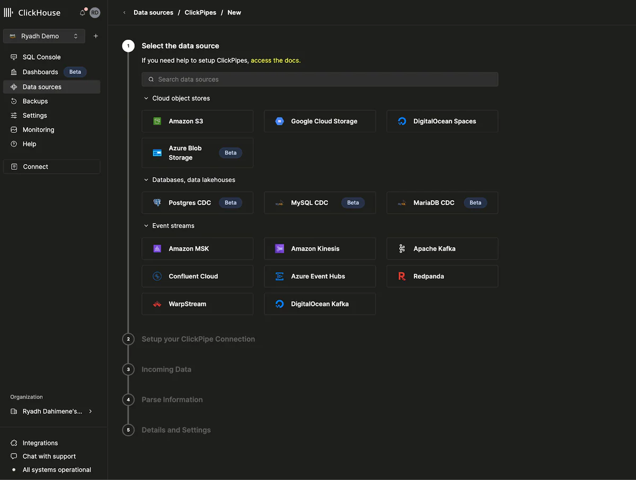Click the Redpanda icon
636x480 pixels.
[x=402, y=276]
